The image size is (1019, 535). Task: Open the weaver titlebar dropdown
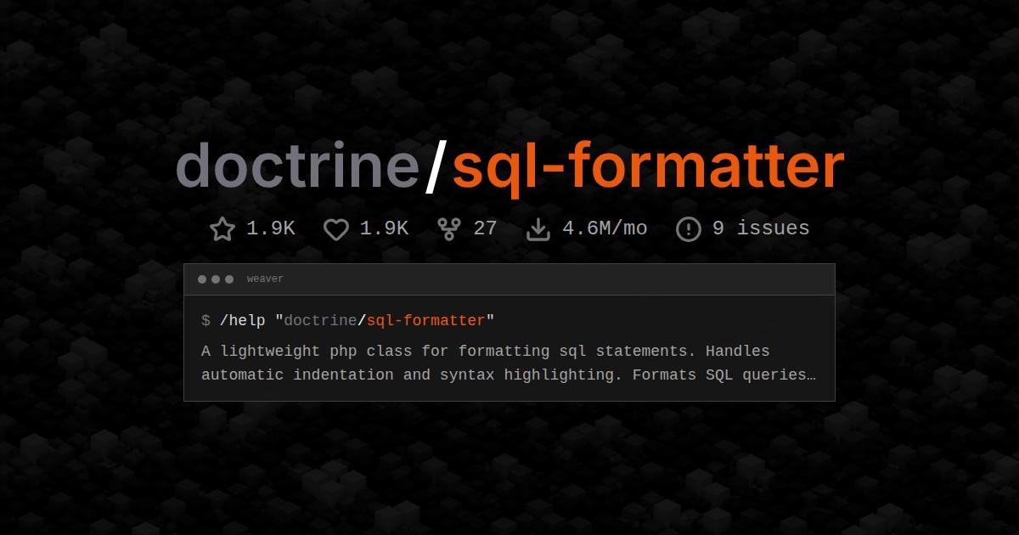(x=264, y=278)
